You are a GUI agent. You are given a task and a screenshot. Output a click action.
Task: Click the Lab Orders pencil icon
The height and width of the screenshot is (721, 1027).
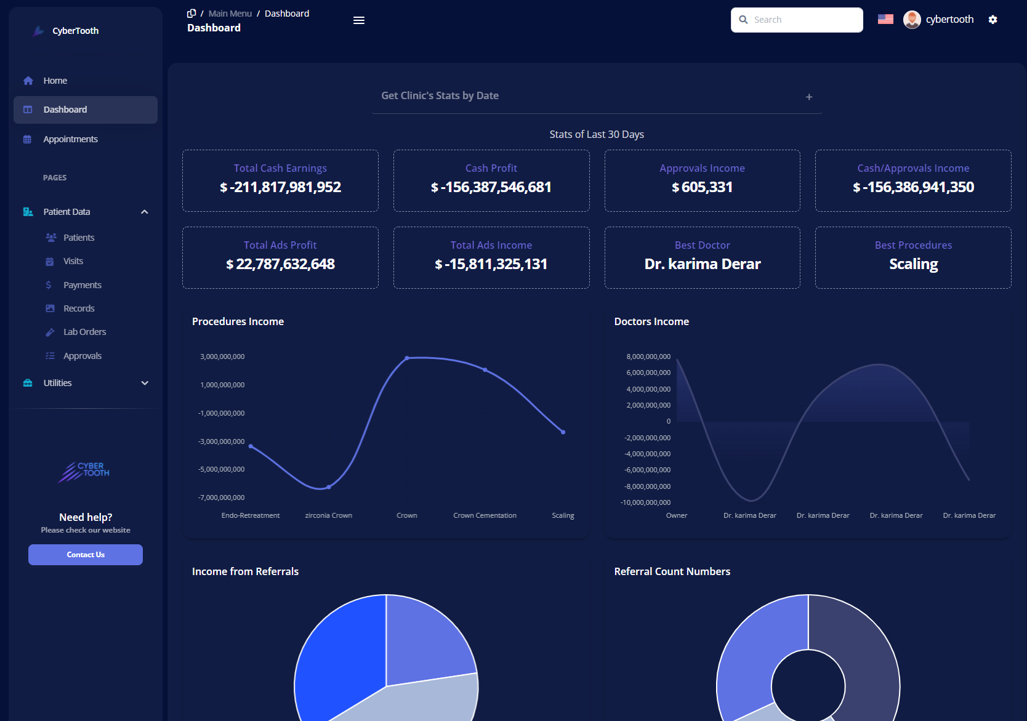tap(50, 332)
